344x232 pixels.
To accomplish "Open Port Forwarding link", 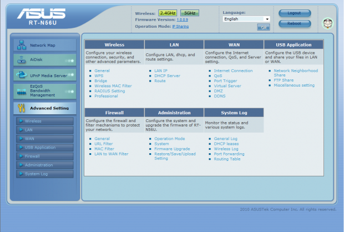I will tap(229, 154).
